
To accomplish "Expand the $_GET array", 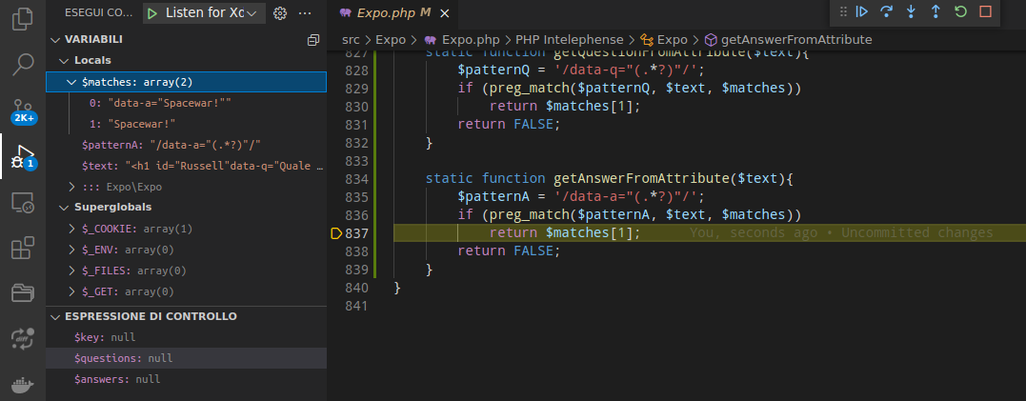I will [x=71, y=291].
